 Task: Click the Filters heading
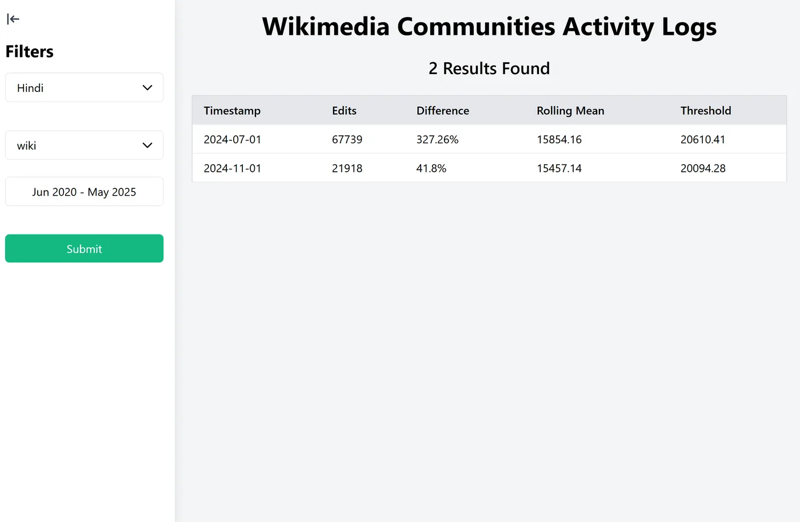(30, 51)
